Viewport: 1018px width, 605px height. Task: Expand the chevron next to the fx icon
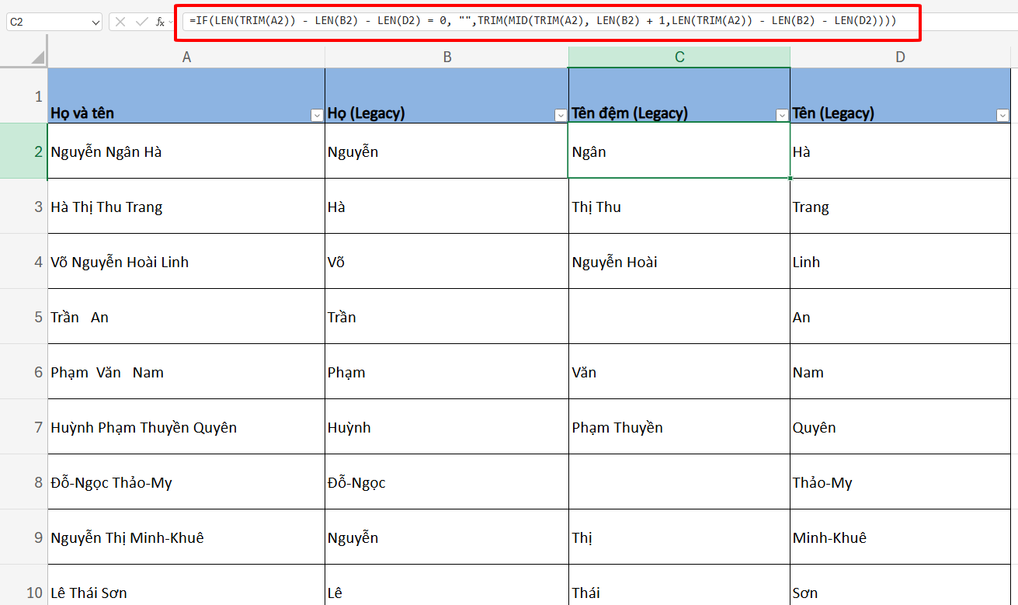[170, 22]
